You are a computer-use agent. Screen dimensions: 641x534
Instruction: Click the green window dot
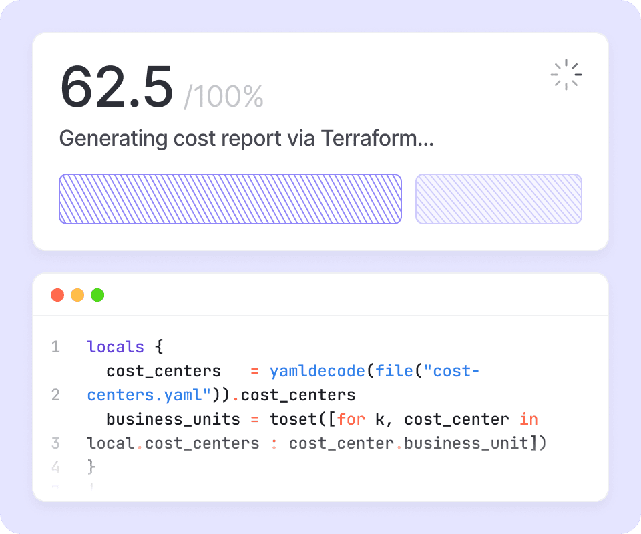click(x=97, y=295)
